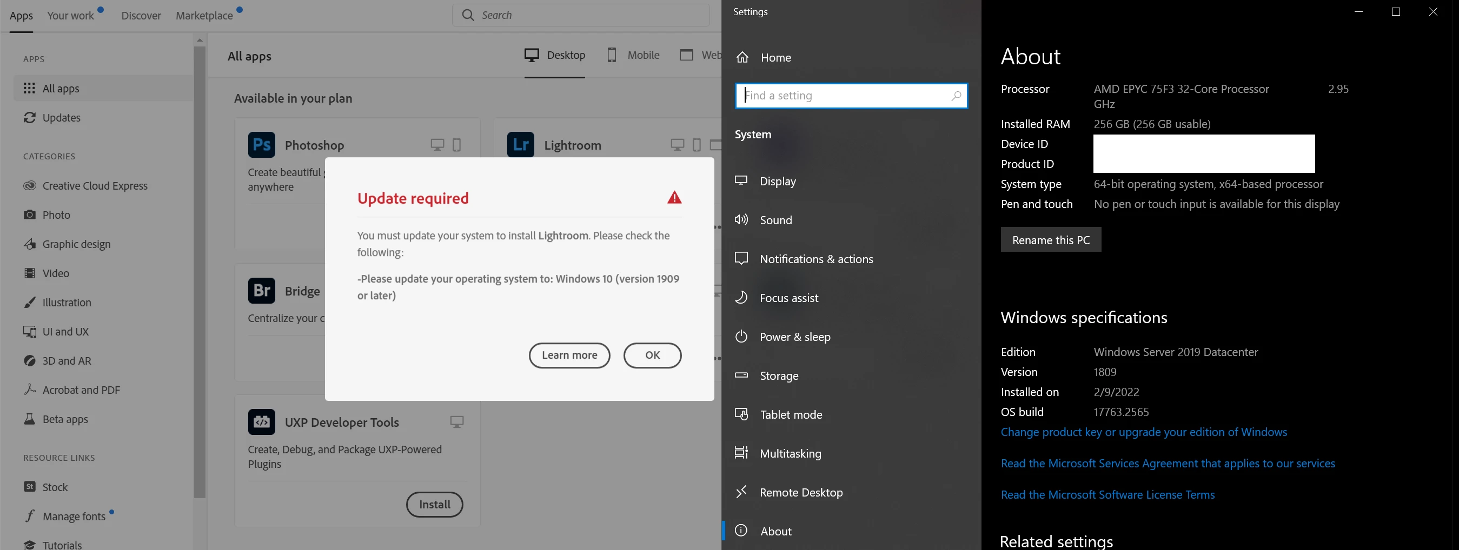This screenshot has width=1459, height=550.
Task: Open the Tutorials resource link
Action: point(62,545)
